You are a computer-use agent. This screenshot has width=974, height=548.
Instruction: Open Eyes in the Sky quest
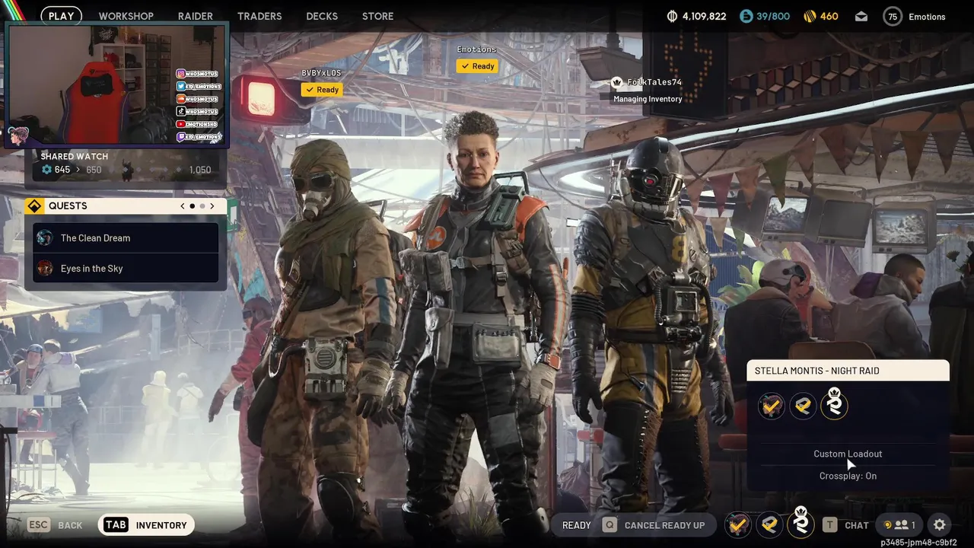click(x=126, y=269)
